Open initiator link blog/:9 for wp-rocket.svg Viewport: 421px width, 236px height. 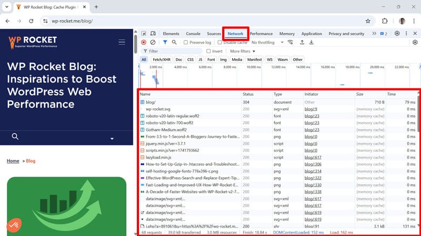pos(310,109)
